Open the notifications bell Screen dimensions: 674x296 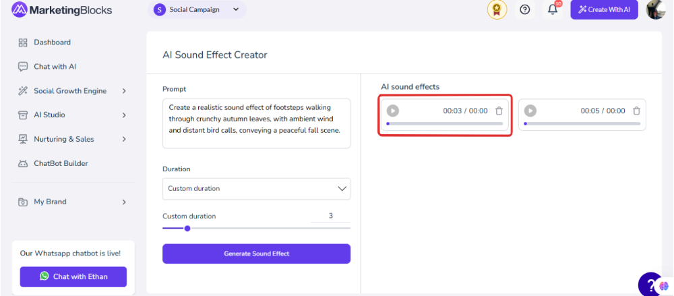(553, 9)
